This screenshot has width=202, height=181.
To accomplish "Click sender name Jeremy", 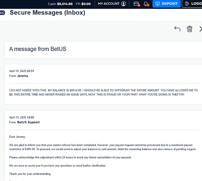I will (x=23, y=76).
